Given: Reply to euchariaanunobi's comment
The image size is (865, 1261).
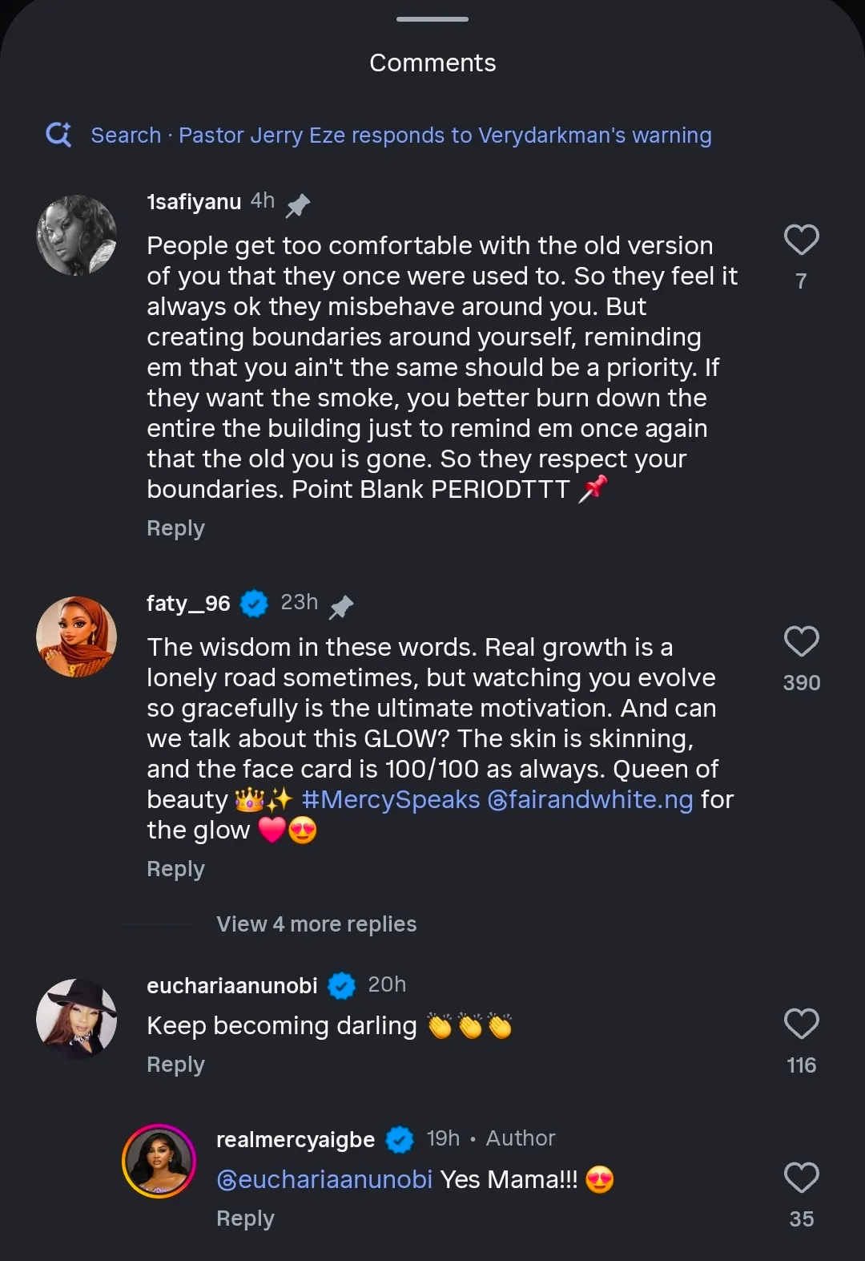Looking at the screenshot, I should click(x=175, y=1065).
